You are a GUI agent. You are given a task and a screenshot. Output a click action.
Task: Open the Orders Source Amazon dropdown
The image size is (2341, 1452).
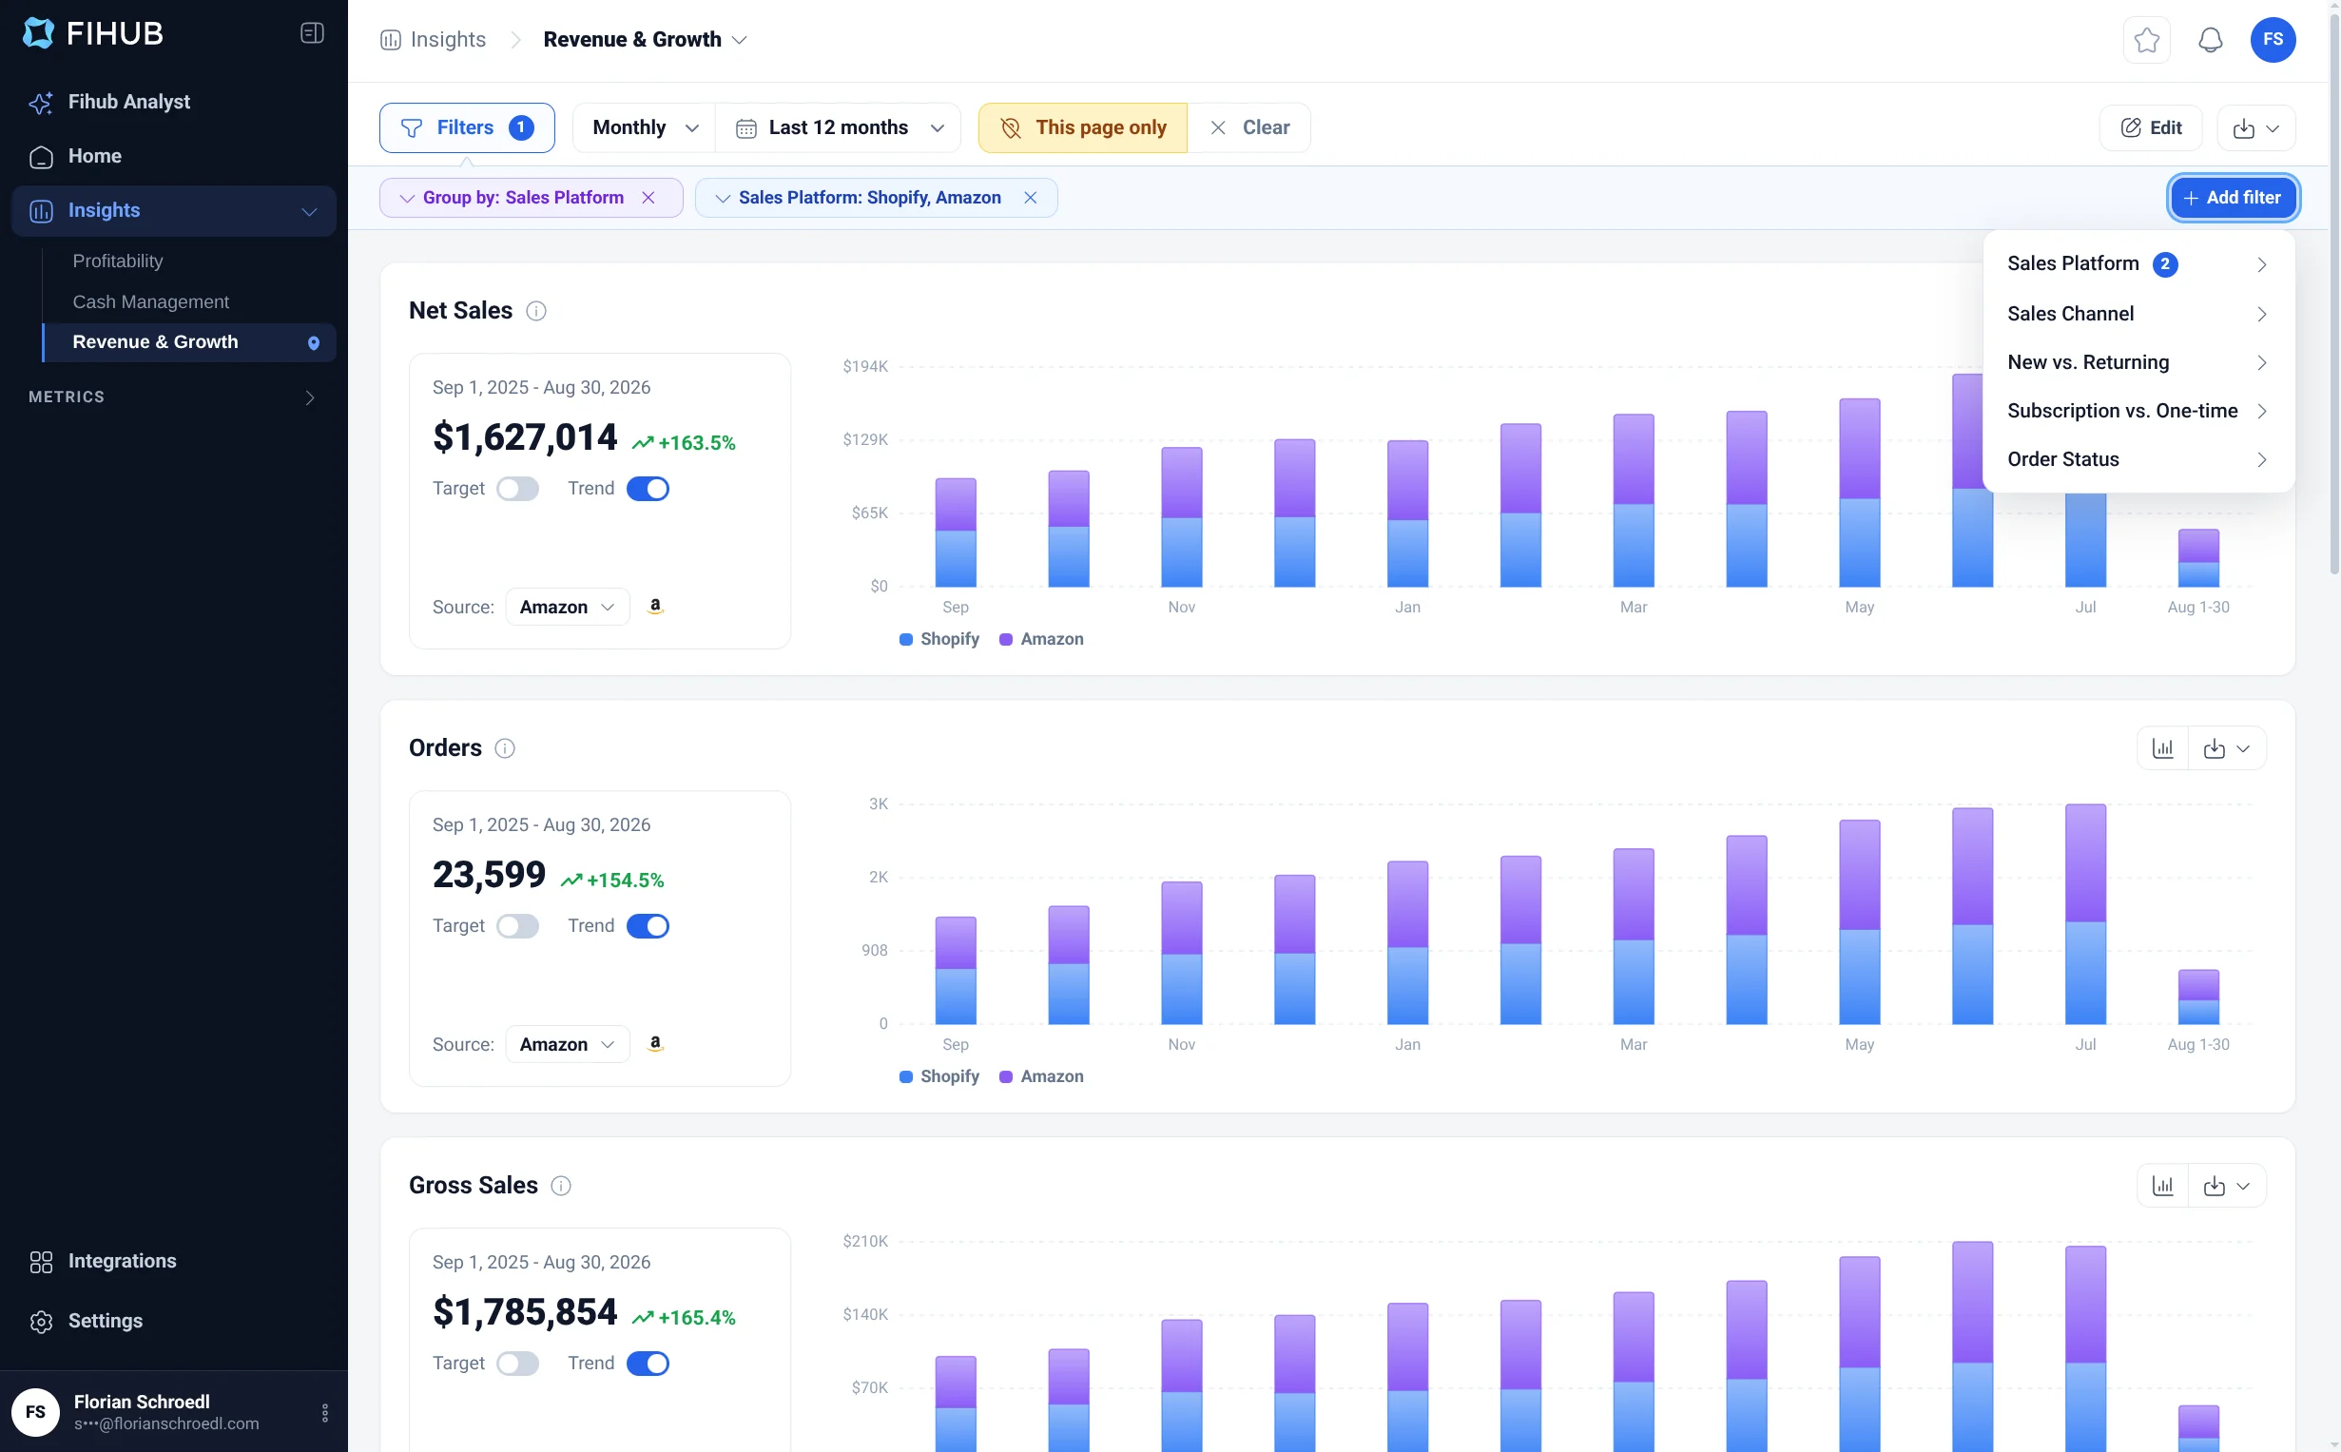click(x=567, y=1045)
